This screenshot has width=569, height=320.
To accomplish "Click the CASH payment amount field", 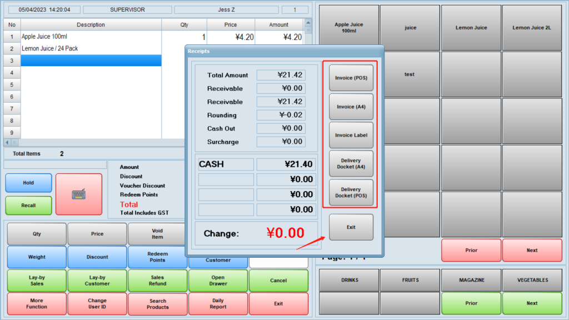I will point(286,164).
